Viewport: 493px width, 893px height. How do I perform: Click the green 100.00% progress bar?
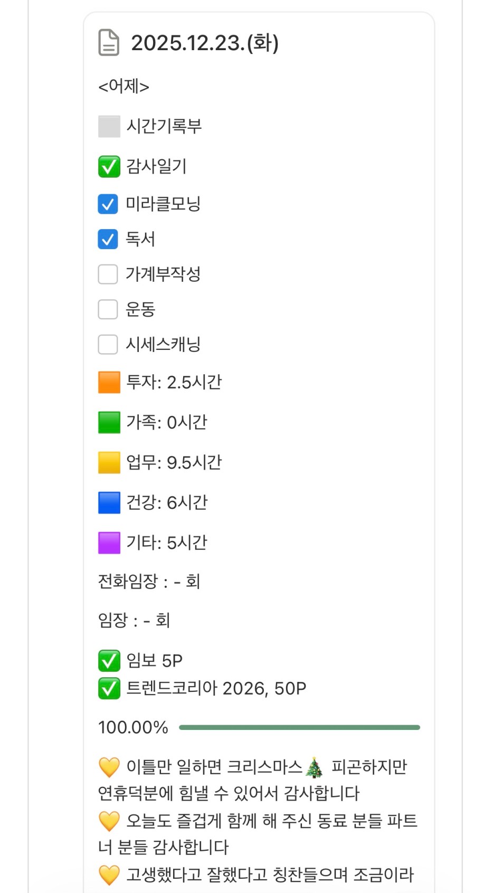click(x=299, y=727)
